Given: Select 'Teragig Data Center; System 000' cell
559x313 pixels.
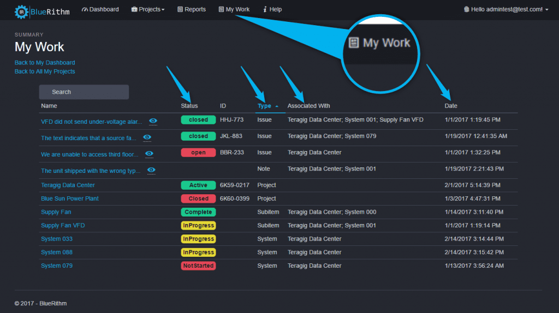Looking at the screenshot, I should point(332,212).
